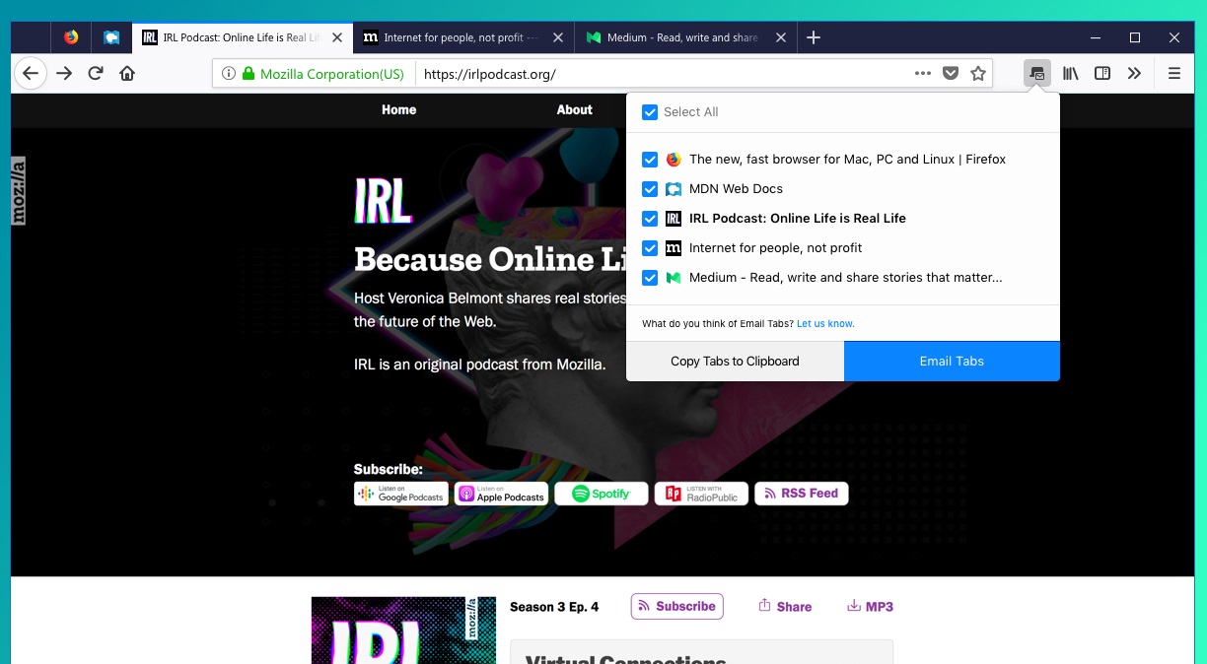Download the episode MP3

[x=870, y=607]
